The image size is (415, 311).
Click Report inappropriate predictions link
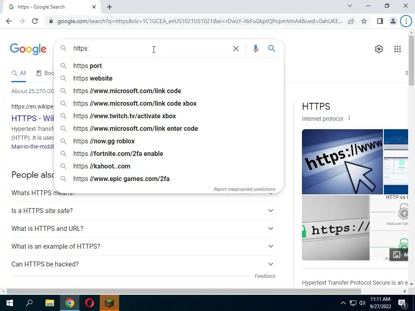(244, 189)
